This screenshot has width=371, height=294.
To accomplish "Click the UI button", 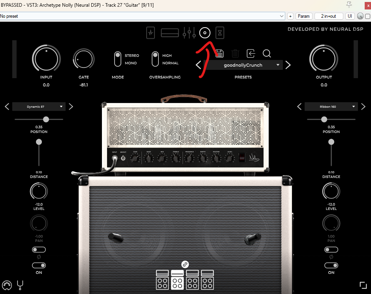I will pos(350,16).
